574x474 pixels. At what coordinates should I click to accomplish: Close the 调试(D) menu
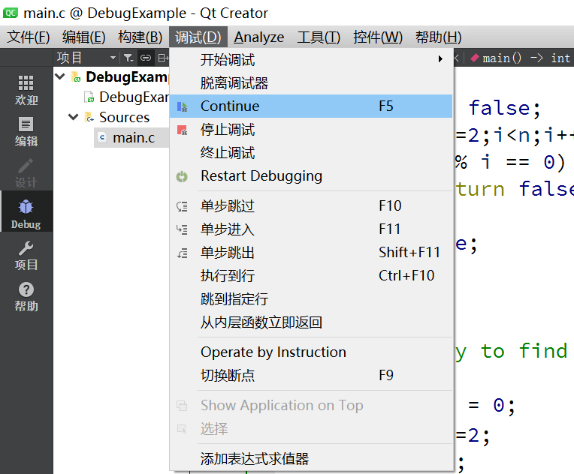click(198, 37)
